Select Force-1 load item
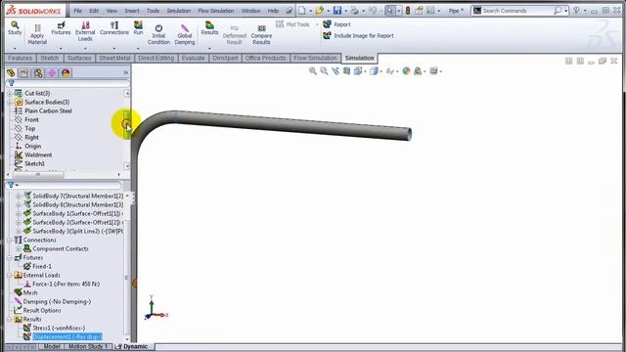 (67, 284)
